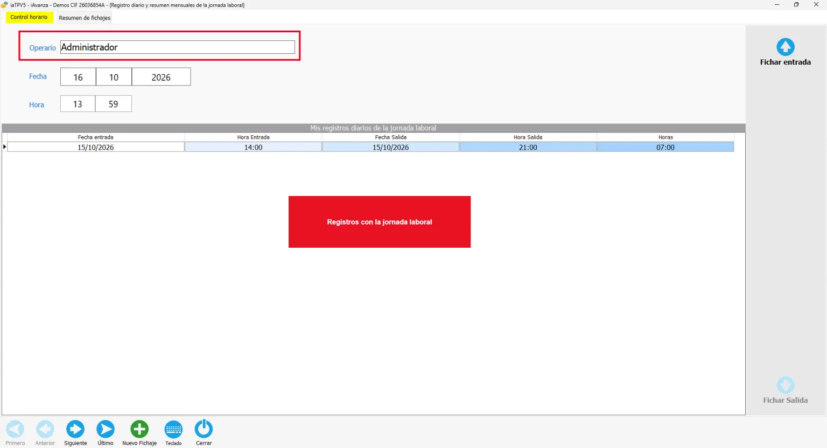Go to the next record (Siguiente)

[x=75, y=429]
